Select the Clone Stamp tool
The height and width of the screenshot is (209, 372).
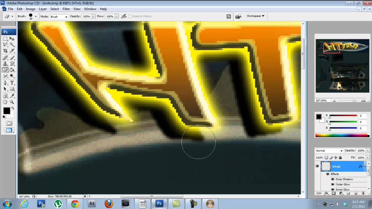point(5,64)
